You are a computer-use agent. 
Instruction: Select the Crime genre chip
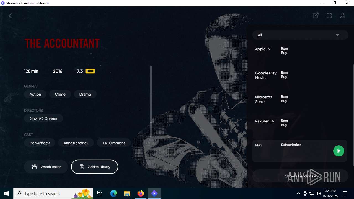coord(60,94)
